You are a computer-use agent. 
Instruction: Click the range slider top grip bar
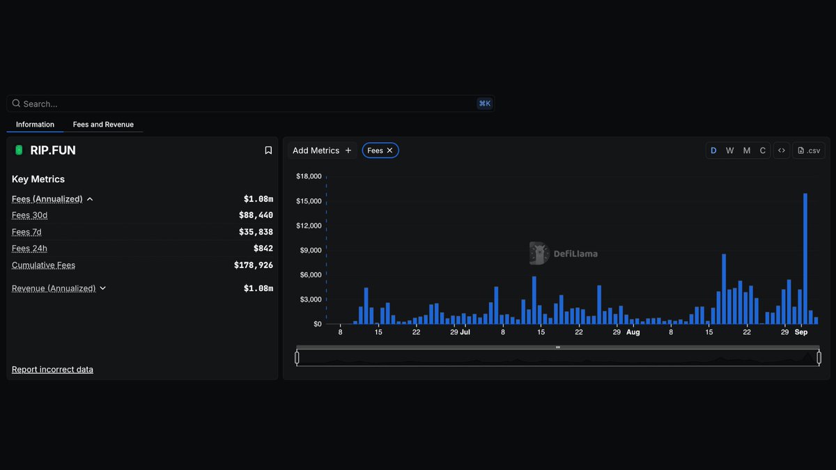click(x=558, y=347)
